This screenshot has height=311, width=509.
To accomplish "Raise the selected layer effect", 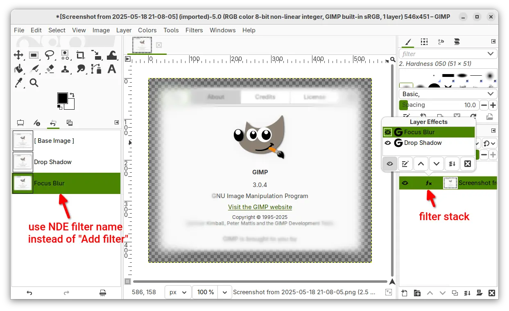I will pyautogui.click(x=421, y=164).
